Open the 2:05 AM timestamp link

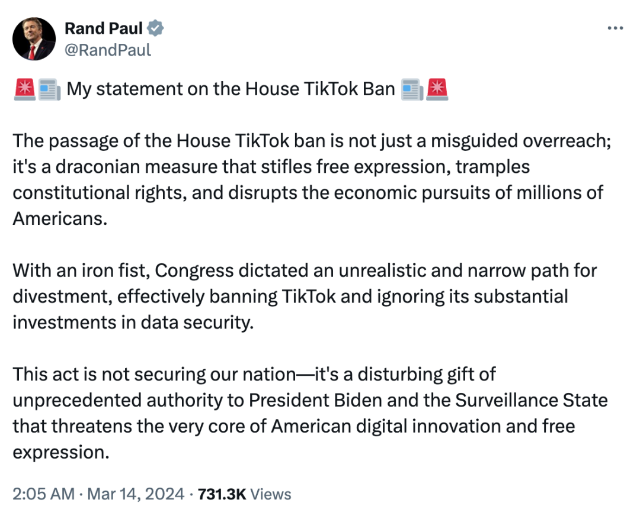43,494
